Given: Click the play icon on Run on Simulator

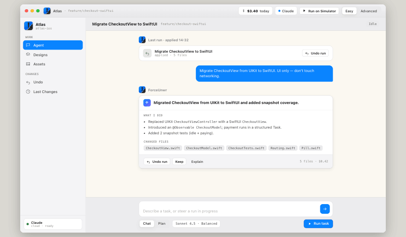Looking at the screenshot, I should pyautogui.click(x=304, y=11).
